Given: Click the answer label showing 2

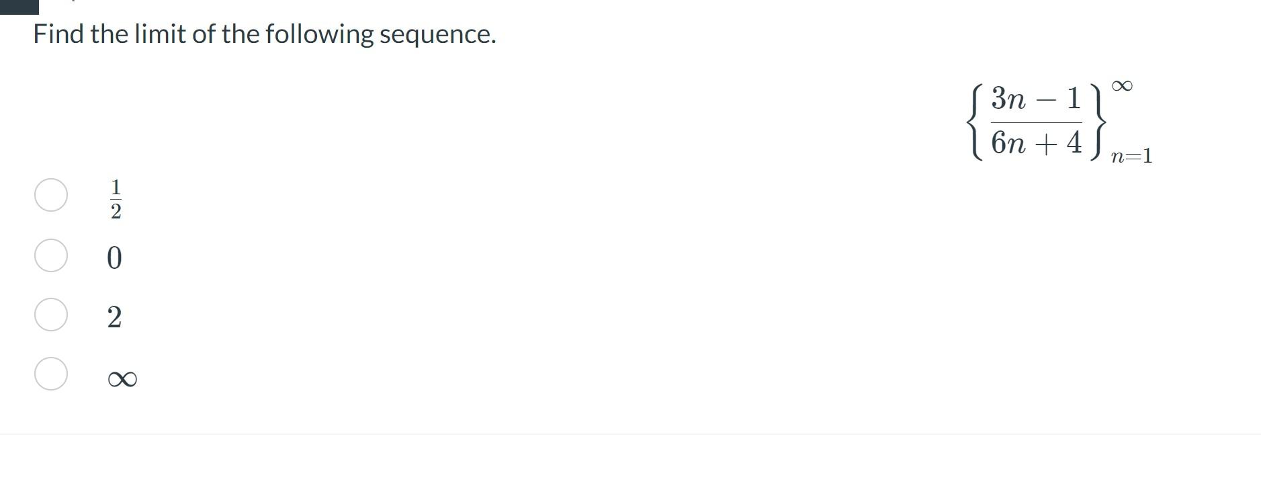Looking at the screenshot, I should (x=115, y=317).
